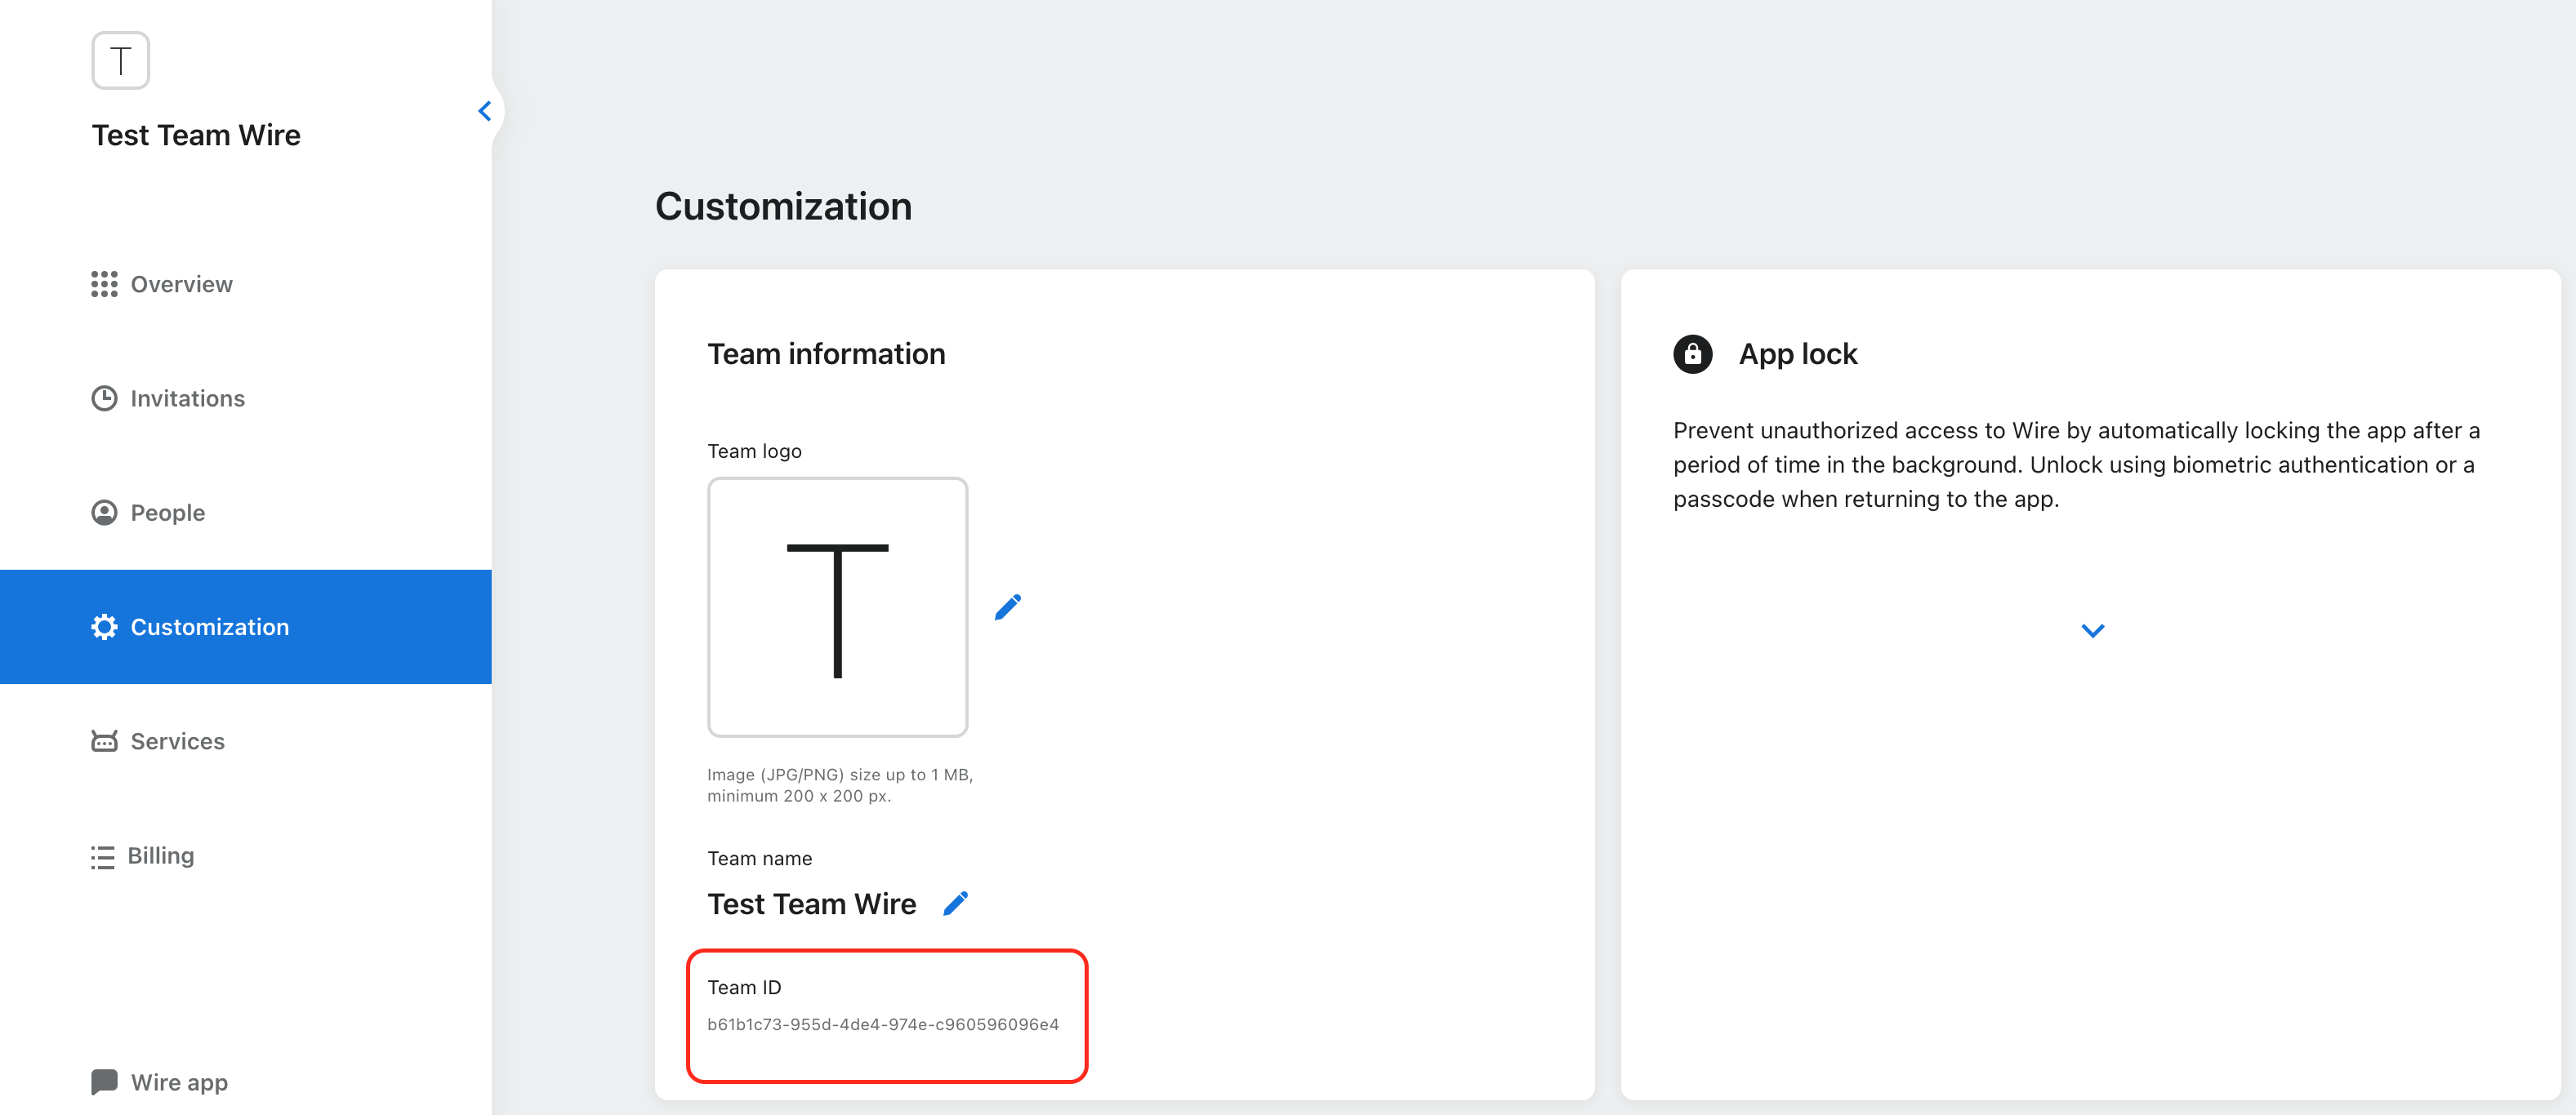Edit the team name using the pencil icon

click(956, 902)
